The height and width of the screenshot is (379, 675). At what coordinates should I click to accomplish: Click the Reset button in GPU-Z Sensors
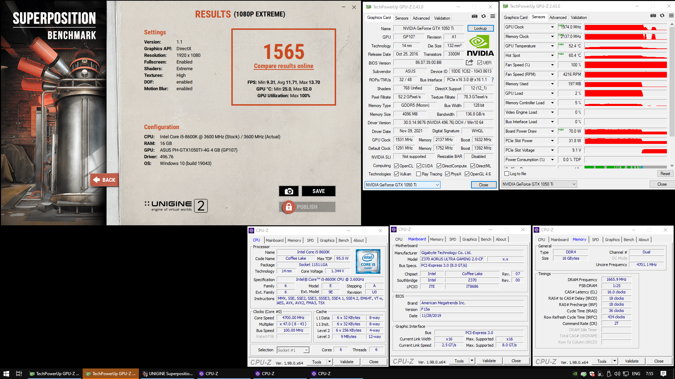(665, 174)
